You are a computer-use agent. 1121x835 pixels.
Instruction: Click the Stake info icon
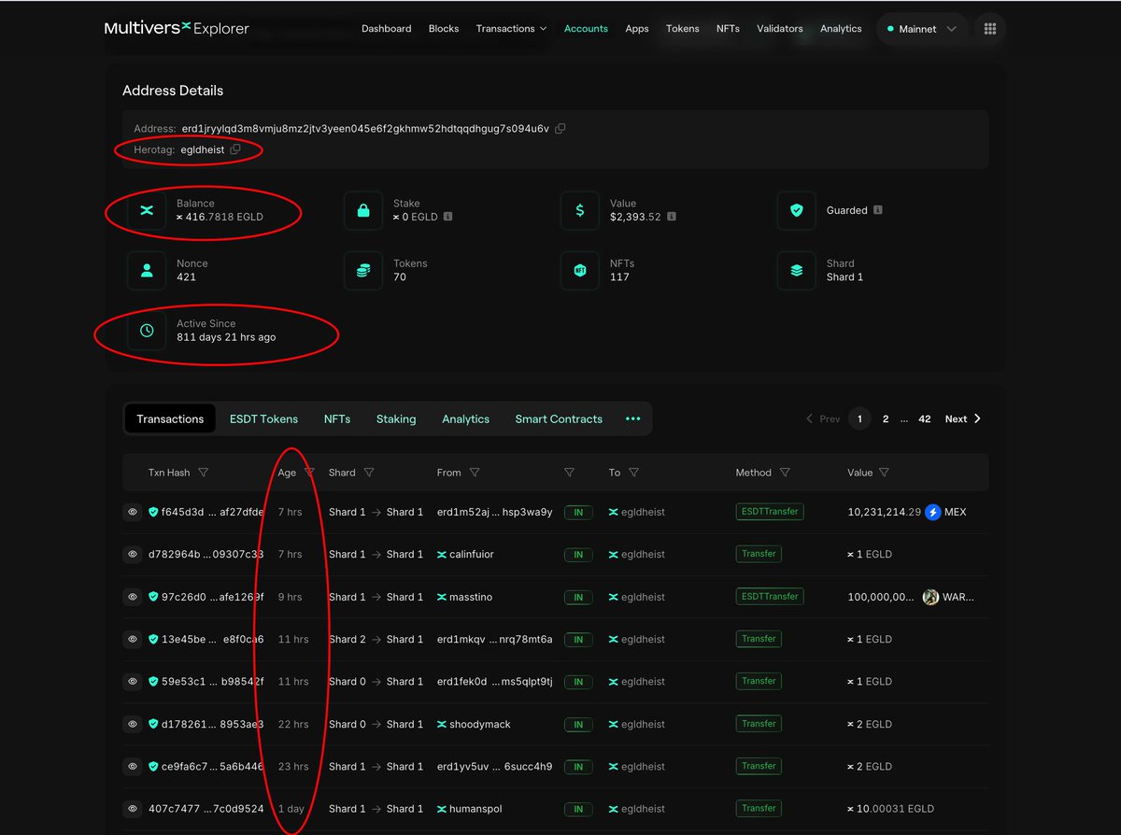448,217
